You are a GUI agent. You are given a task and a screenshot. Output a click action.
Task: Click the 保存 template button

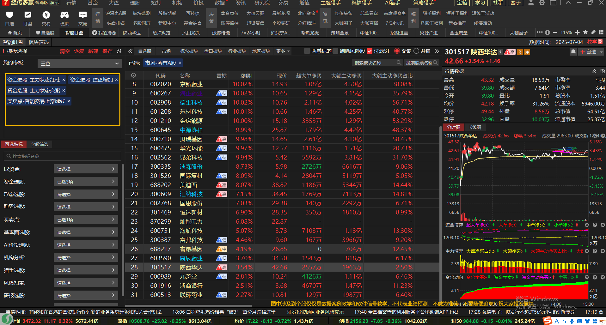(107, 51)
